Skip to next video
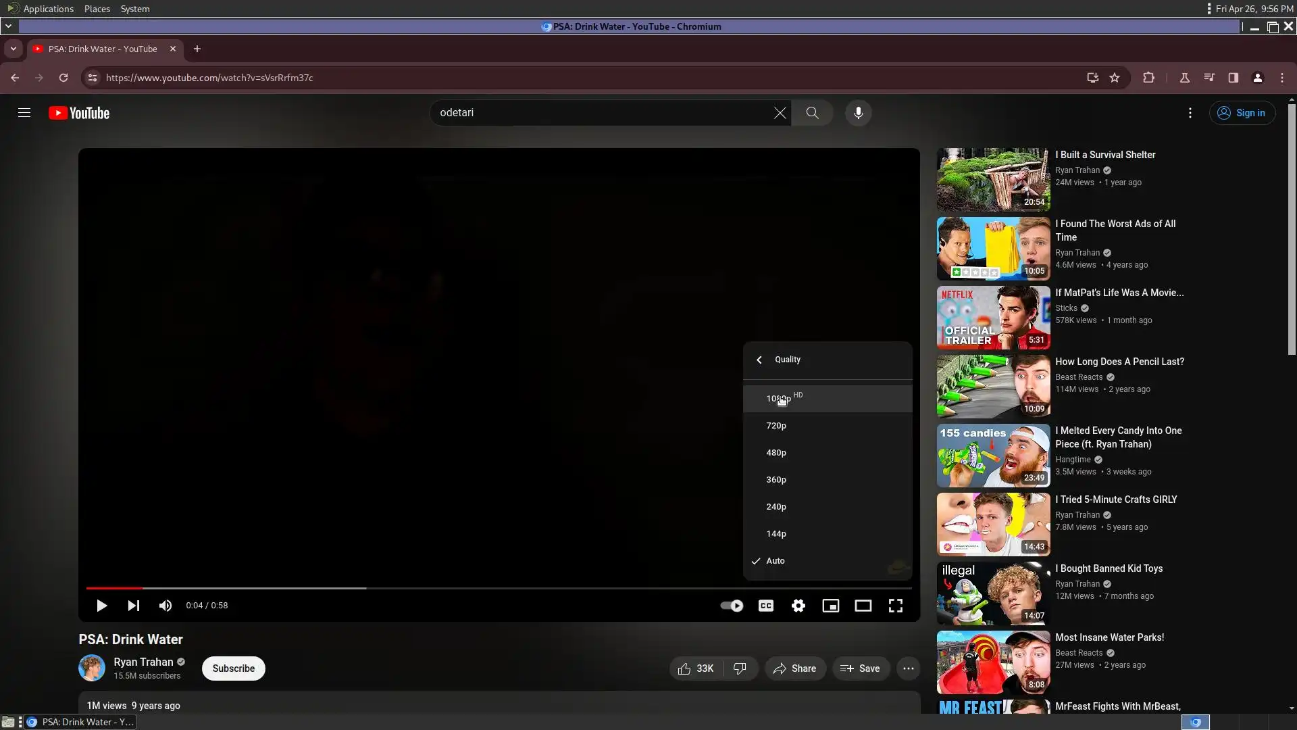This screenshot has height=730, width=1297. (134, 606)
